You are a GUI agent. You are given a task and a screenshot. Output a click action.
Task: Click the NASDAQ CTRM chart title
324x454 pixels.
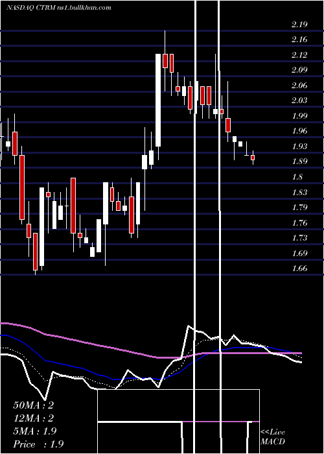click(59, 8)
